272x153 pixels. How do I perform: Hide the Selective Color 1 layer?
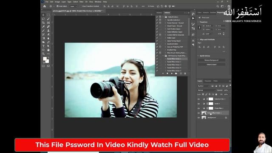pyautogui.click(x=198, y=99)
